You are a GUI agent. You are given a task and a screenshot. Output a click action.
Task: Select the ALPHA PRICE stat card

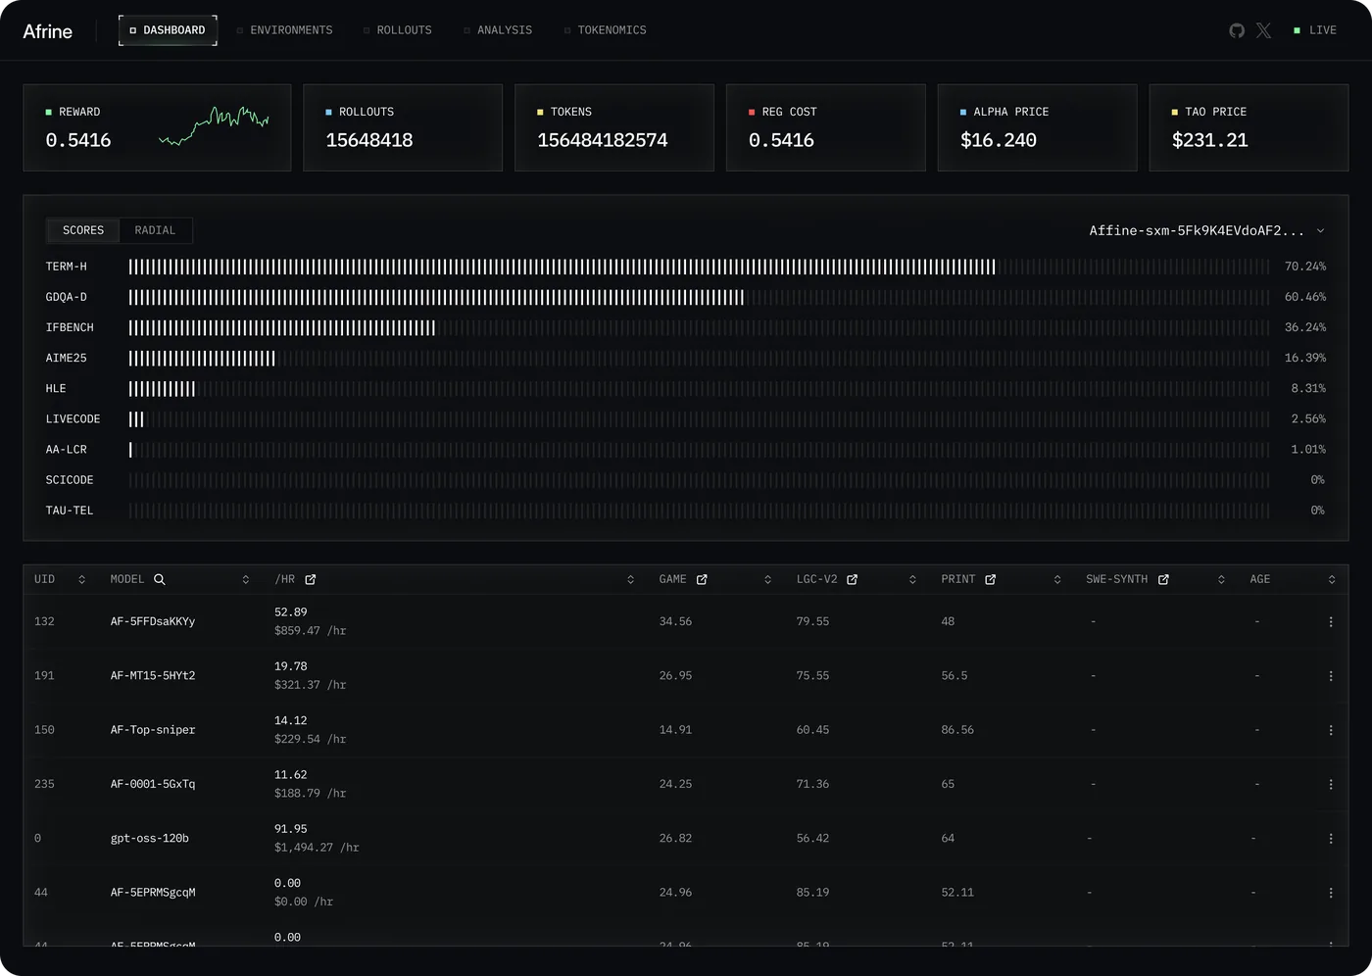tap(1037, 127)
